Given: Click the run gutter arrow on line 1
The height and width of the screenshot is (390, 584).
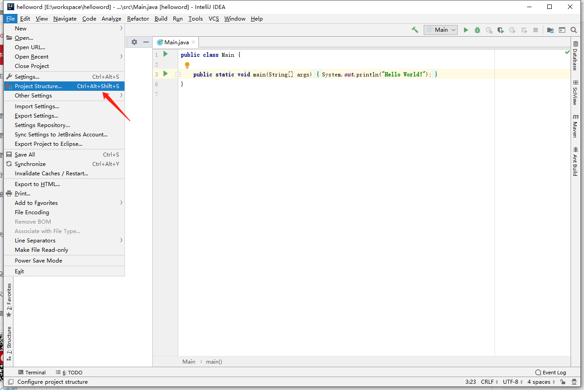Looking at the screenshot, I should (165, 54).
